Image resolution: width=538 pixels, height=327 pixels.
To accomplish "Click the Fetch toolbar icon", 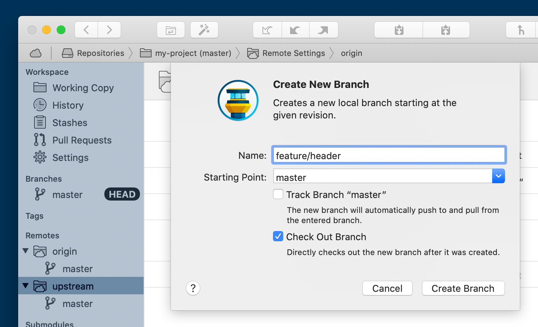I will (x=267, y=30).
